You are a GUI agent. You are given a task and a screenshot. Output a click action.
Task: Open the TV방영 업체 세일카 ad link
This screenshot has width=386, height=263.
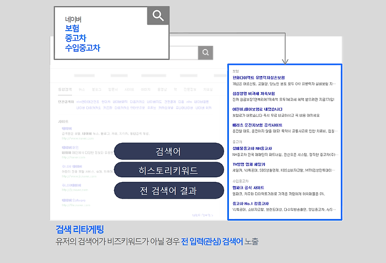(x=249, y=164)
